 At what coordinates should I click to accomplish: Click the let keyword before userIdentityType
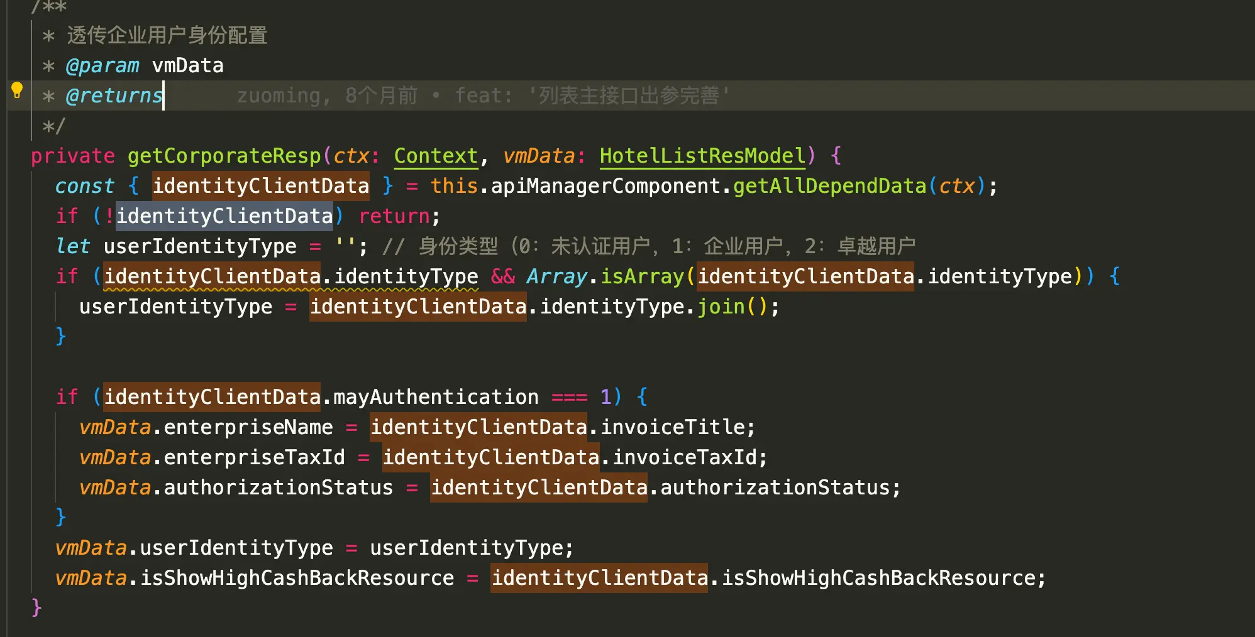point(73,246)
